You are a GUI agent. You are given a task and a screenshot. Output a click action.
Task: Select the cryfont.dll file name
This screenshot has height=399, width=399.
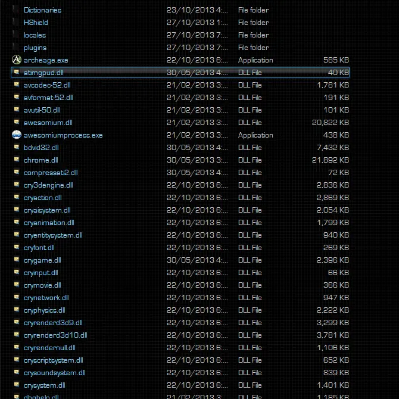[39, 248]
